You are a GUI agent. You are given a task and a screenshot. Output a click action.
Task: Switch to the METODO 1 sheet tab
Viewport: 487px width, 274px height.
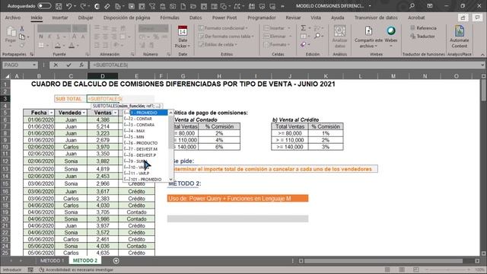tap(52, 260)
